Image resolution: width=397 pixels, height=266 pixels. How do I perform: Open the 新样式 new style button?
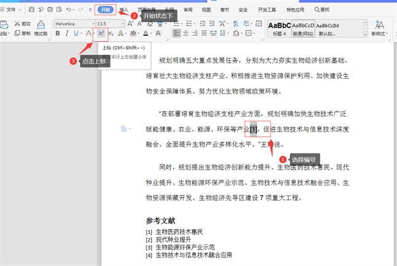[379, 29]
